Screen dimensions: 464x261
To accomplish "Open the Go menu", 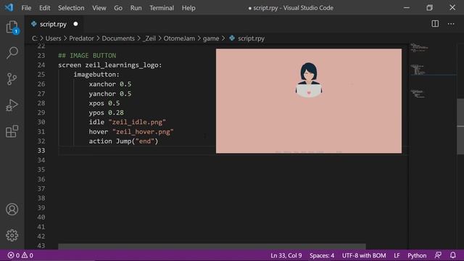I will click(x=118, y=8).
